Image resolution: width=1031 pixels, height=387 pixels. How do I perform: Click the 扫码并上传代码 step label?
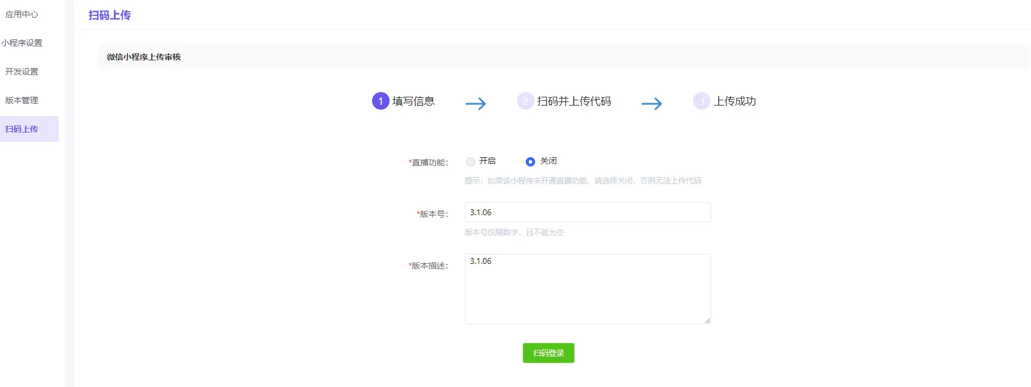coord(574,101)
